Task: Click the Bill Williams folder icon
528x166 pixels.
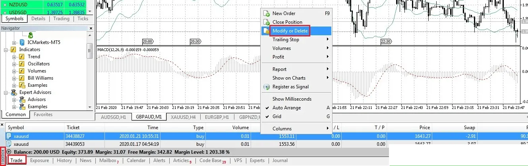Action: coord(22,78)
